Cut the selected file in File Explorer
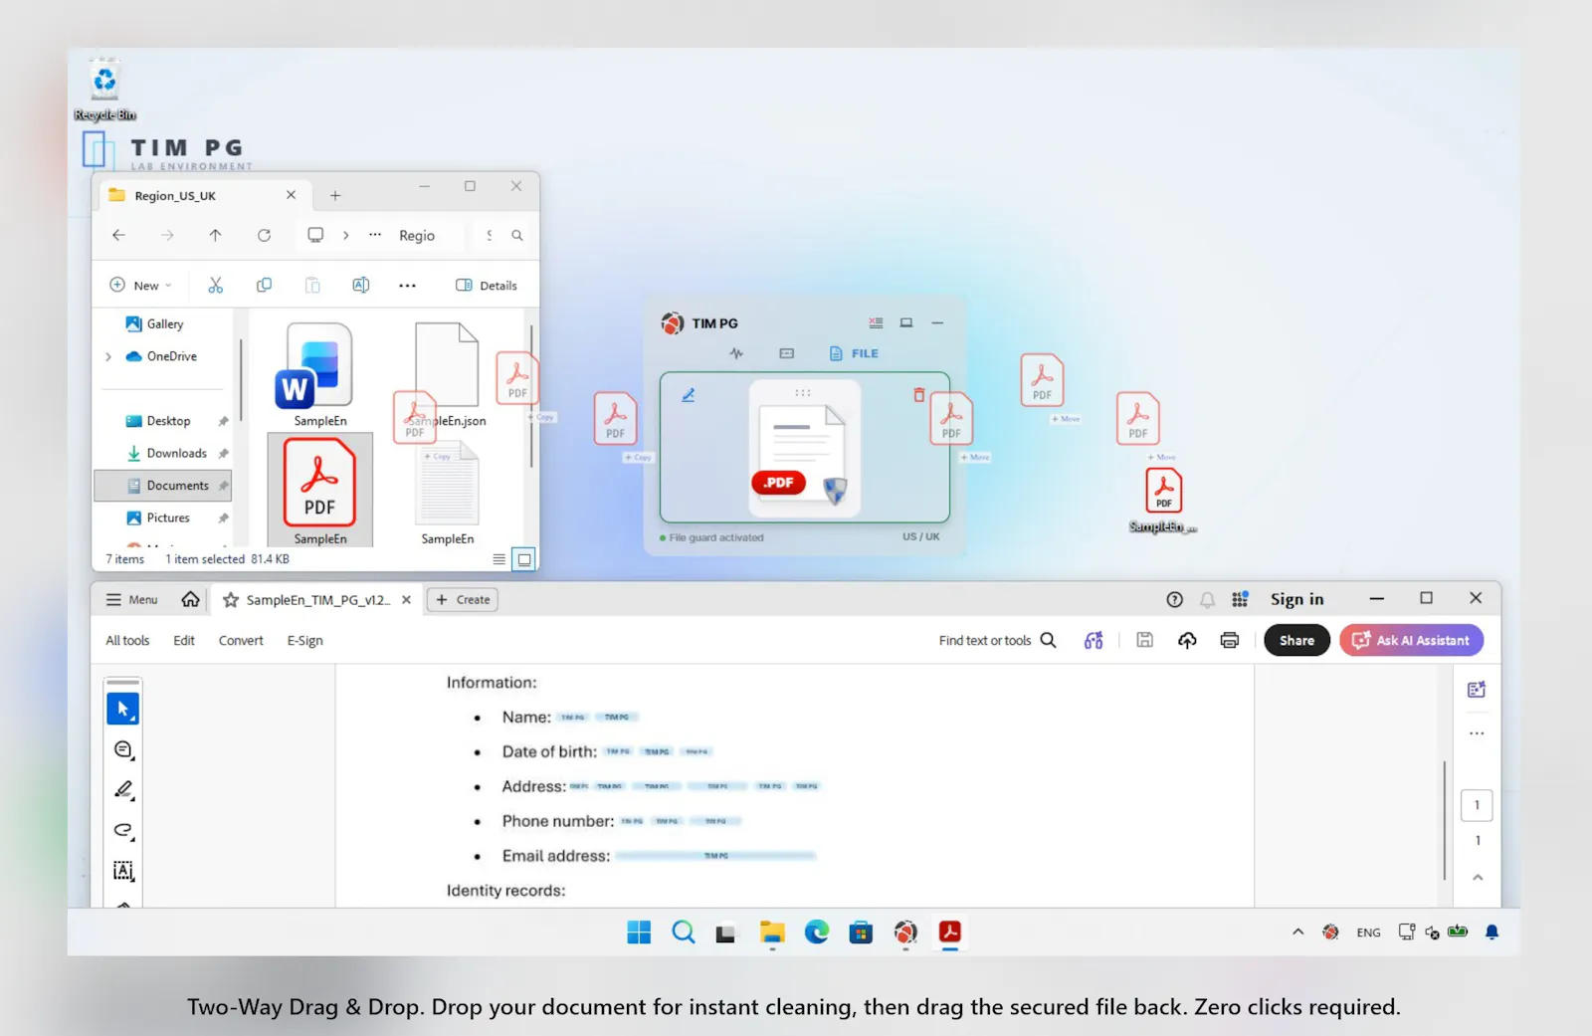This screenshot has width=1592, height=1036. click(215, 286)
